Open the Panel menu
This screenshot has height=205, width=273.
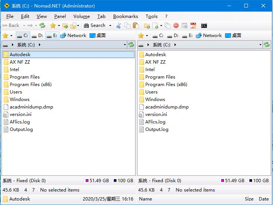tap(60, 16)
